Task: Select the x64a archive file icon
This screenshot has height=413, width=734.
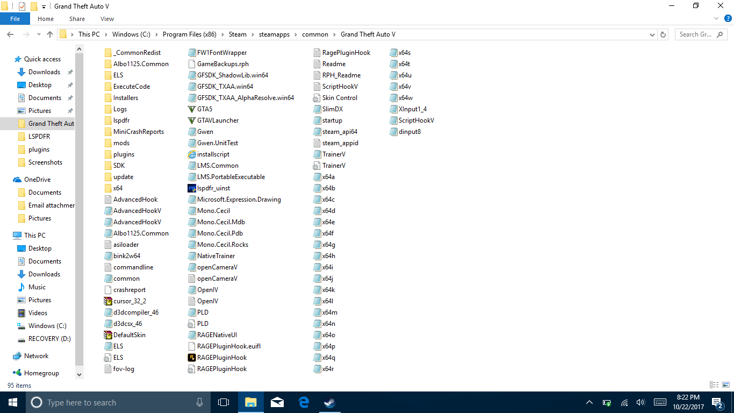Action: [x=317, y=177]
